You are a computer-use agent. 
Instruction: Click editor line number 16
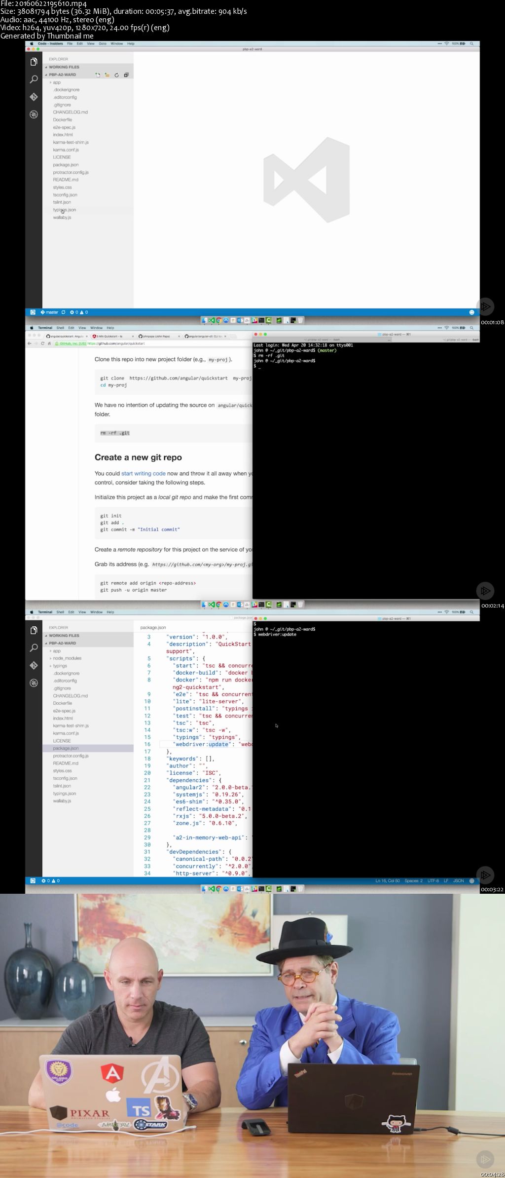tap(147, 745)
